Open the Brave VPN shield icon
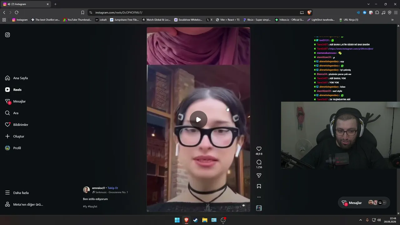Viewport: 400px width, 225px height. (389, 12)
